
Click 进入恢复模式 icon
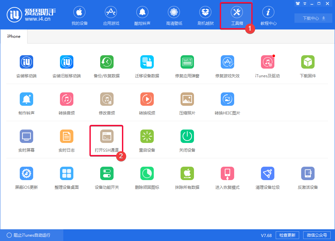click(x=227, y=173)
